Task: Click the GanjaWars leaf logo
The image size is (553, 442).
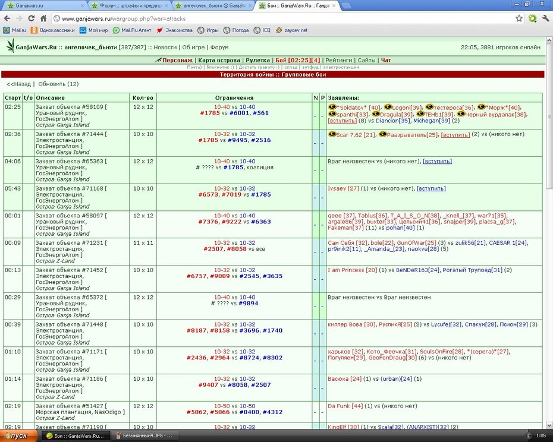Action: click(11, 46)
